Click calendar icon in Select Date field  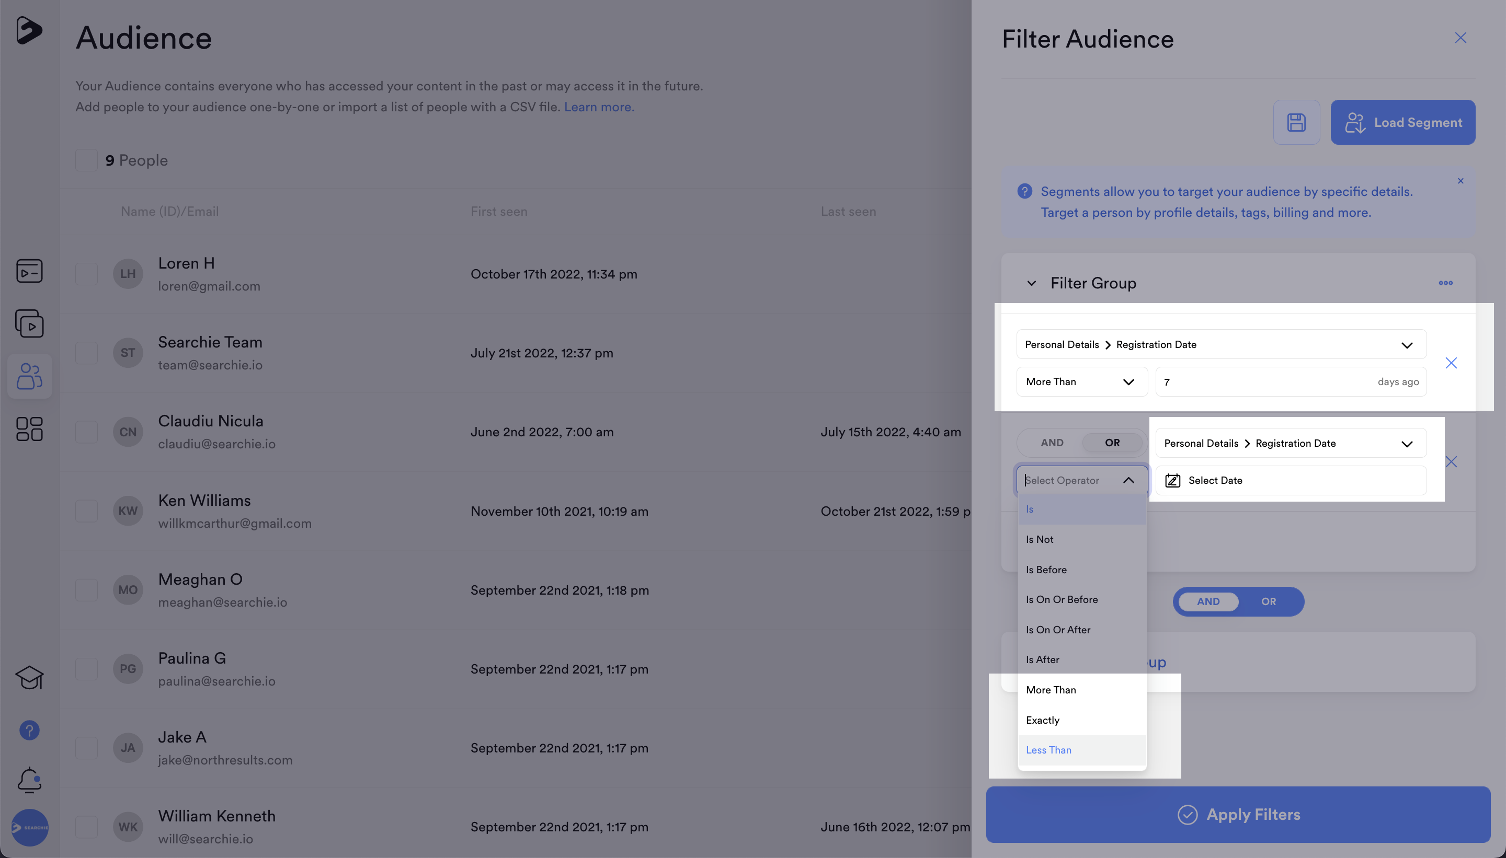[1172, 480]
